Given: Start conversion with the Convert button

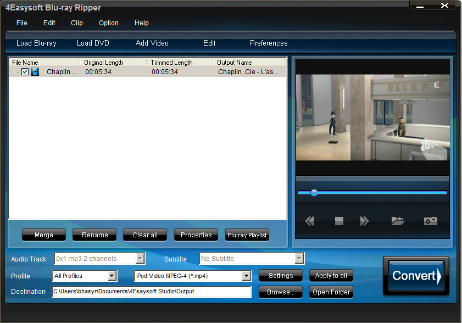Looking at the screenshot, I should (x=416, y=276).
